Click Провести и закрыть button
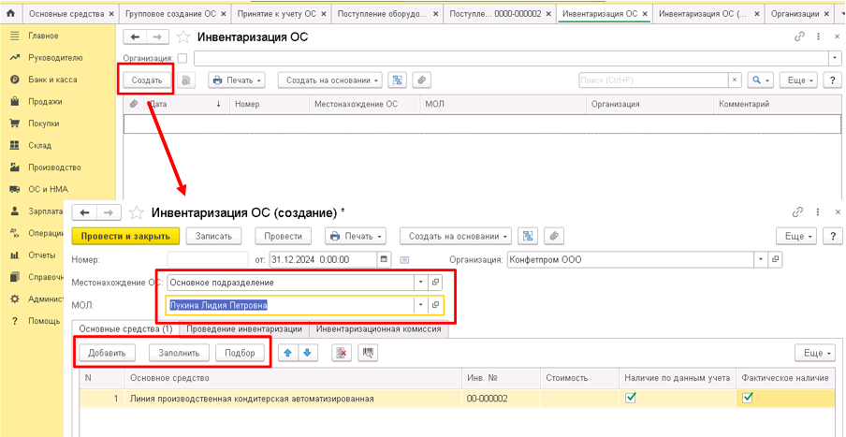The width and height of the screenshot is (846, 437). point(125,236)
